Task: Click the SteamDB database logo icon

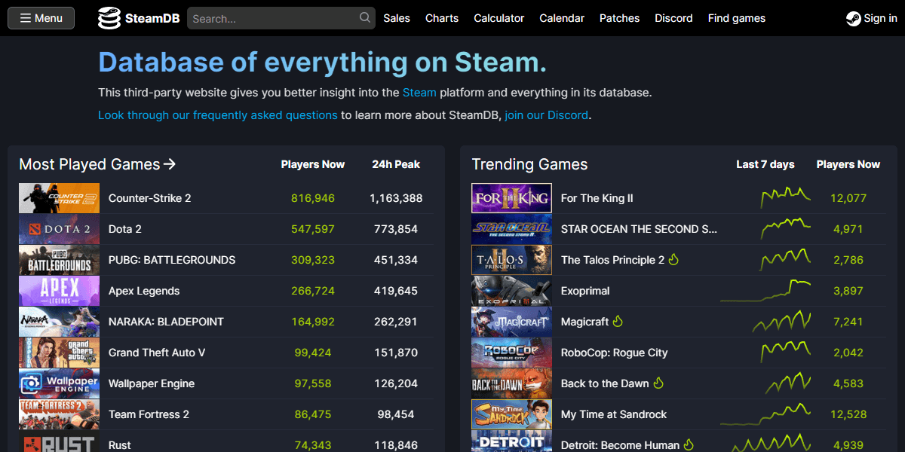Action: tap(110, 17)
